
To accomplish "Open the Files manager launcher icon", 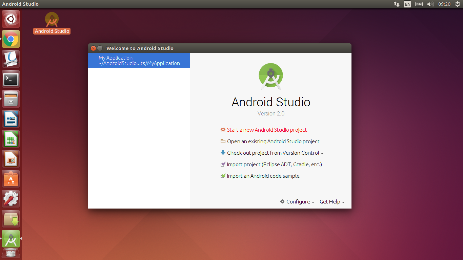I will point(11,99).
